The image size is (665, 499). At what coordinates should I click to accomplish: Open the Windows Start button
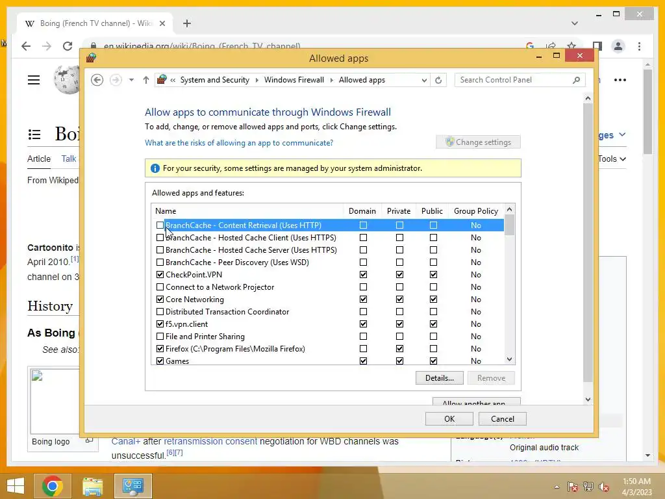[x=16, y=485]
